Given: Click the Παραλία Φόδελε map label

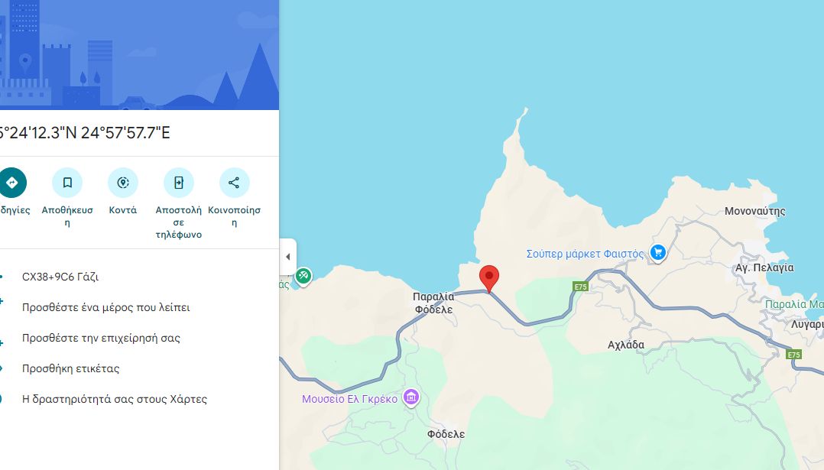Looking at the screenshot, I should pos(433,303).
